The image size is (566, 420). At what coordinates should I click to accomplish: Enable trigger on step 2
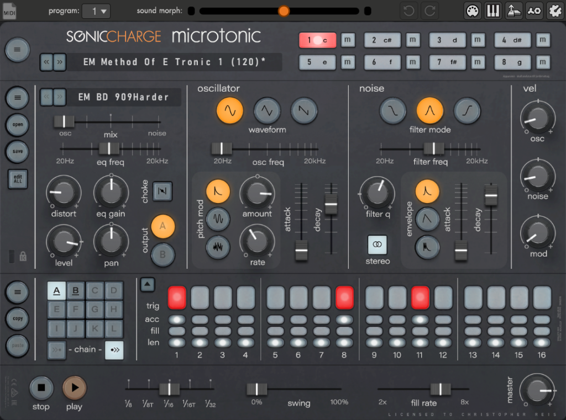coord(200,297)
